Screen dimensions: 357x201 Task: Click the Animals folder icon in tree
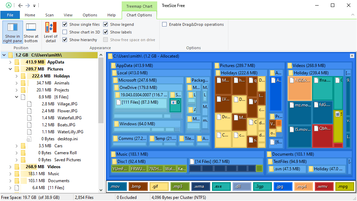tap(23, 83)
